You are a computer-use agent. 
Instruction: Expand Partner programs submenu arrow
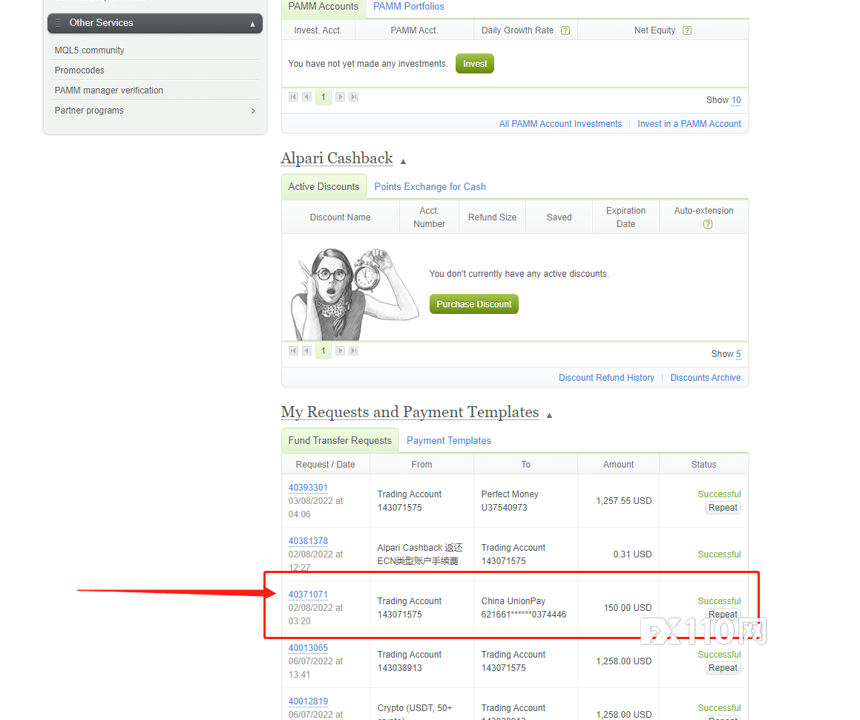coord(253,111)
